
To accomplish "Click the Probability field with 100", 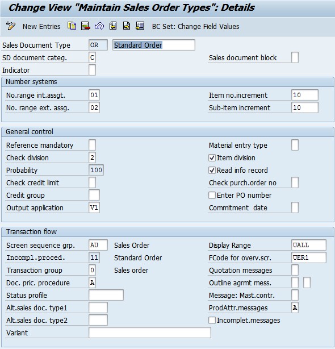I will 96,170.
